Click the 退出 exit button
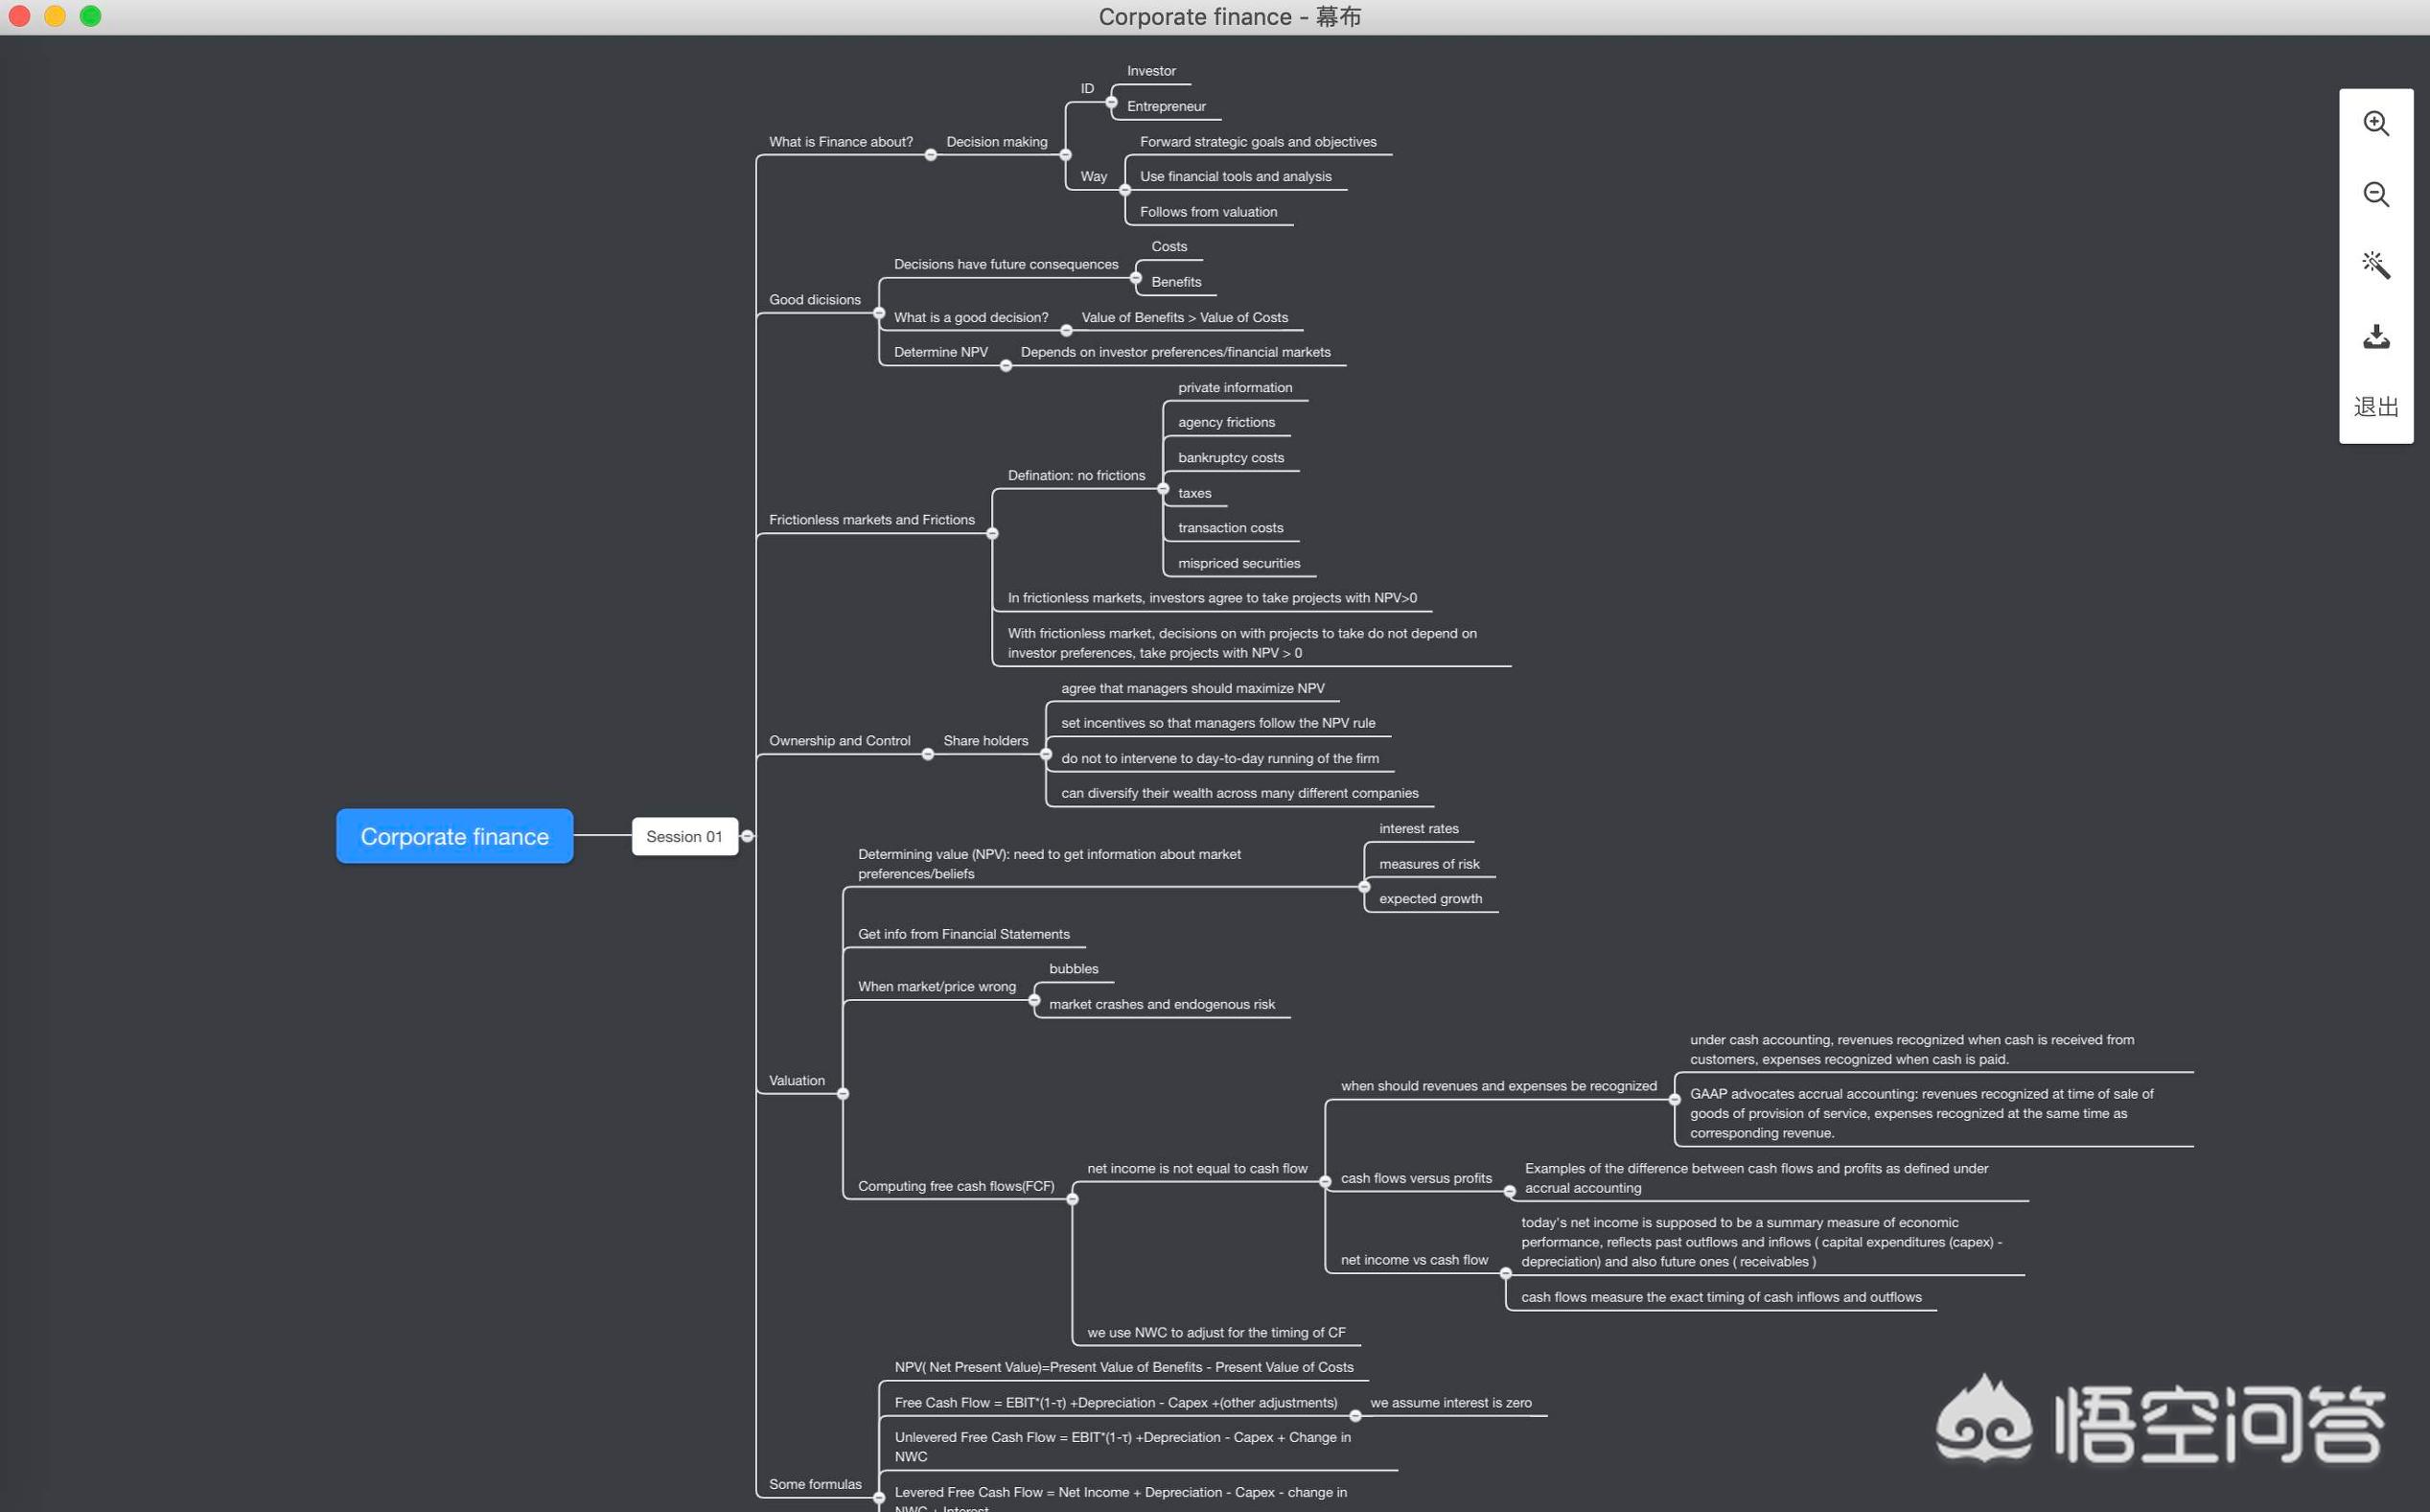 click(x=2375, y=407)
